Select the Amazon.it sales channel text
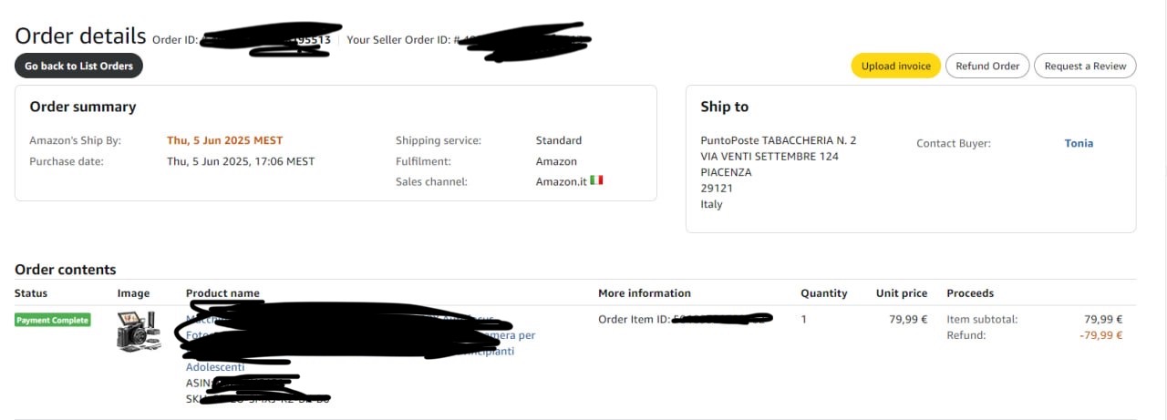 click(560, 181)
